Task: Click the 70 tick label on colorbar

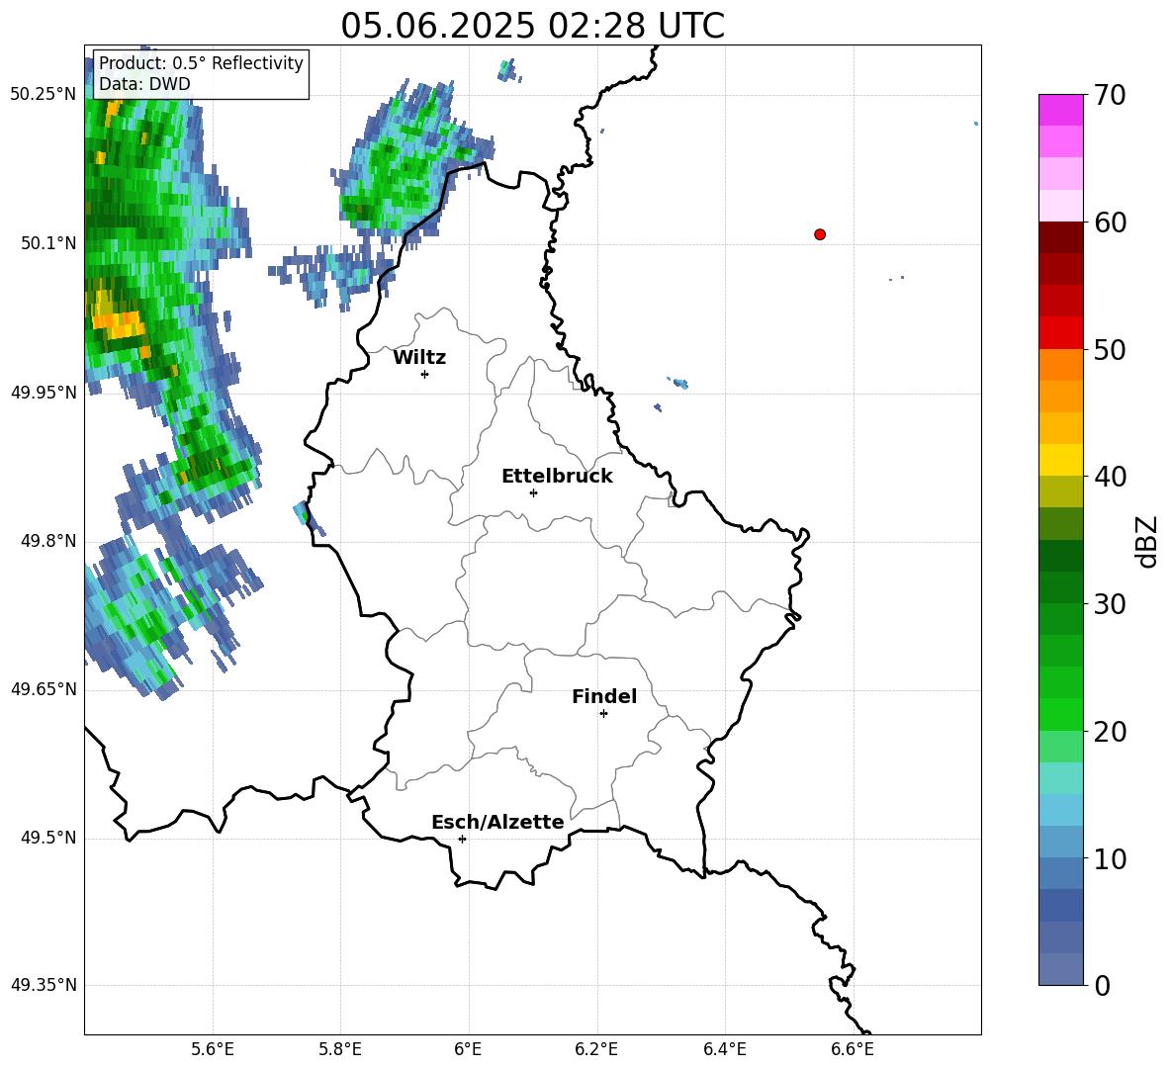Action: (x=1110, y=96)
